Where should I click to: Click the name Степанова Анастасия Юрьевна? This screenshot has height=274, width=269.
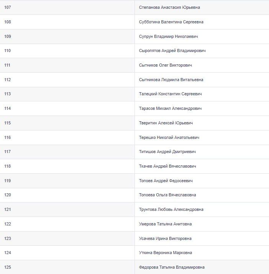coord(169,7)
